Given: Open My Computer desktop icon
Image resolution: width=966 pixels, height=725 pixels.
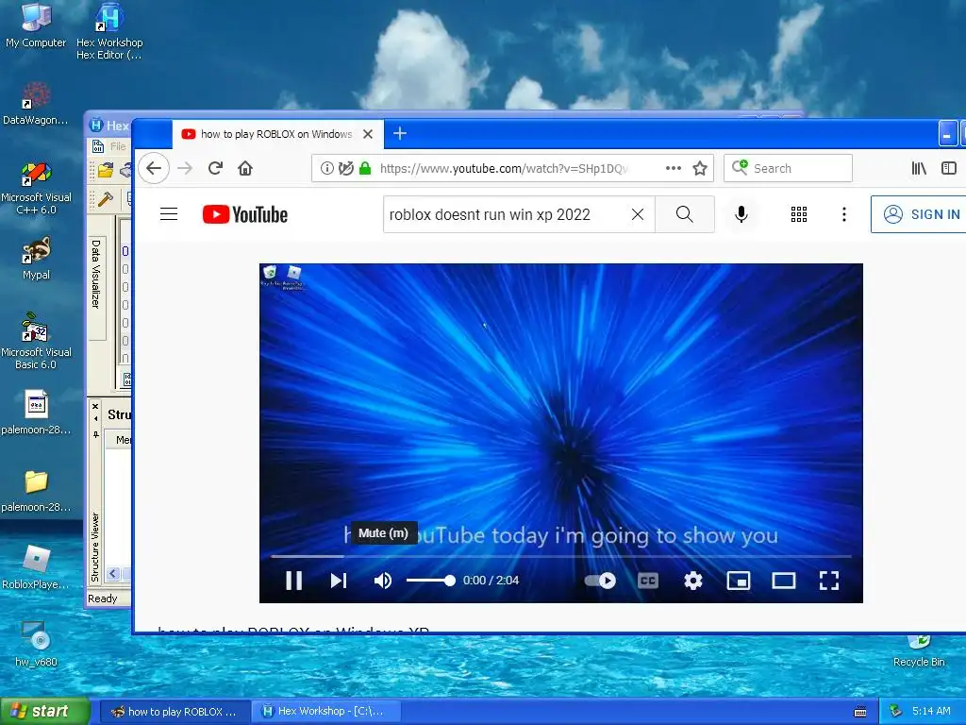Looking at the screenshot, I should pyautogui.click(x=36, y=25).
